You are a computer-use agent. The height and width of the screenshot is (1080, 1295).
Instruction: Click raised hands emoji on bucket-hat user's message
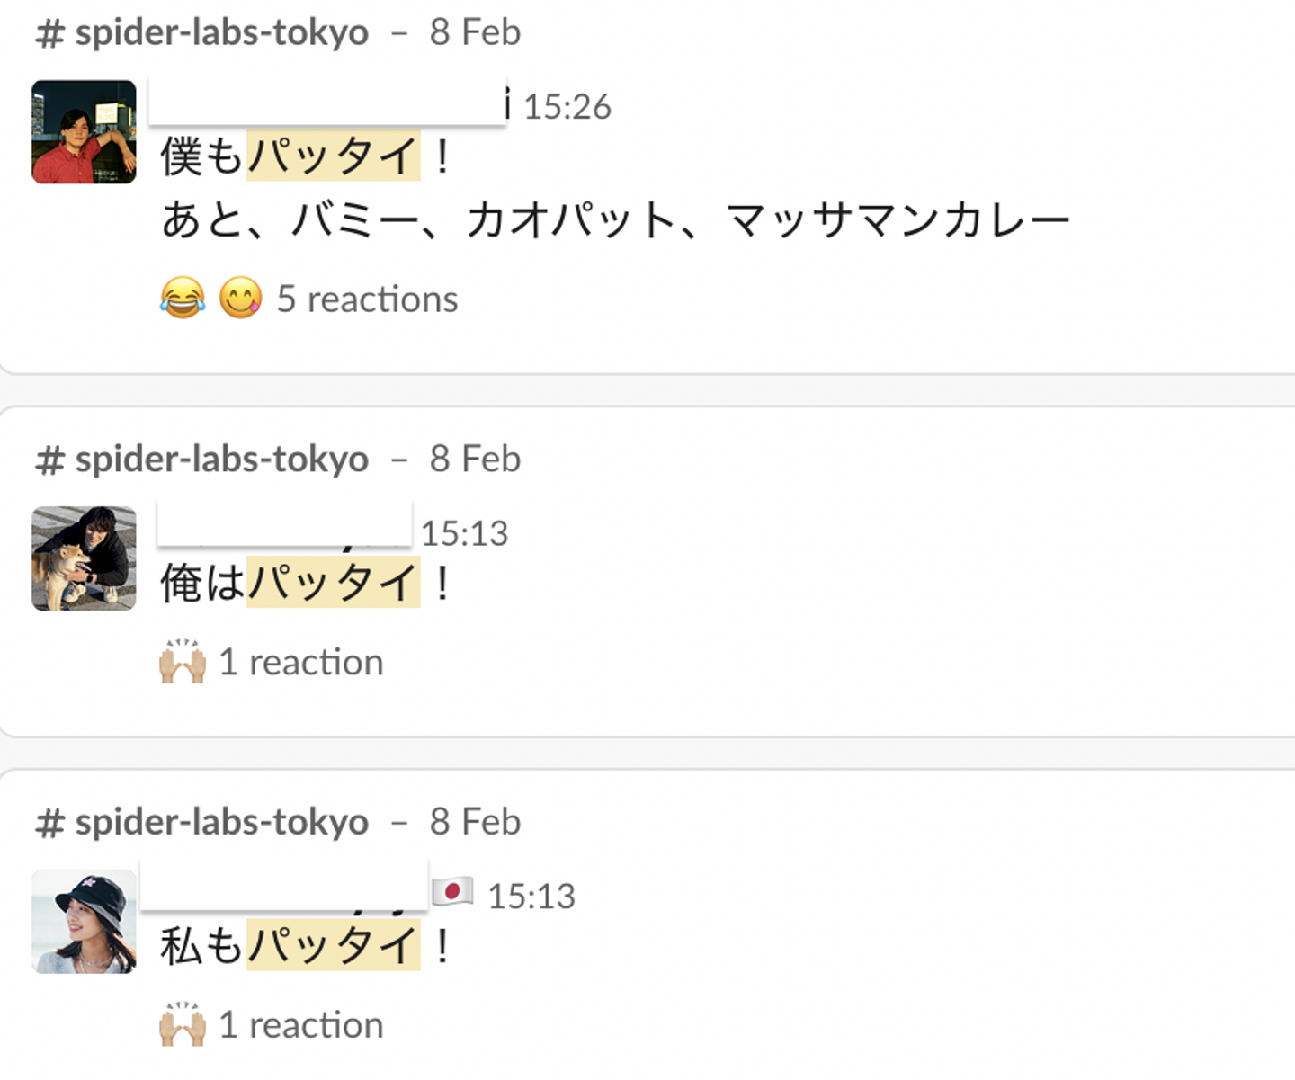point(183,1024)
